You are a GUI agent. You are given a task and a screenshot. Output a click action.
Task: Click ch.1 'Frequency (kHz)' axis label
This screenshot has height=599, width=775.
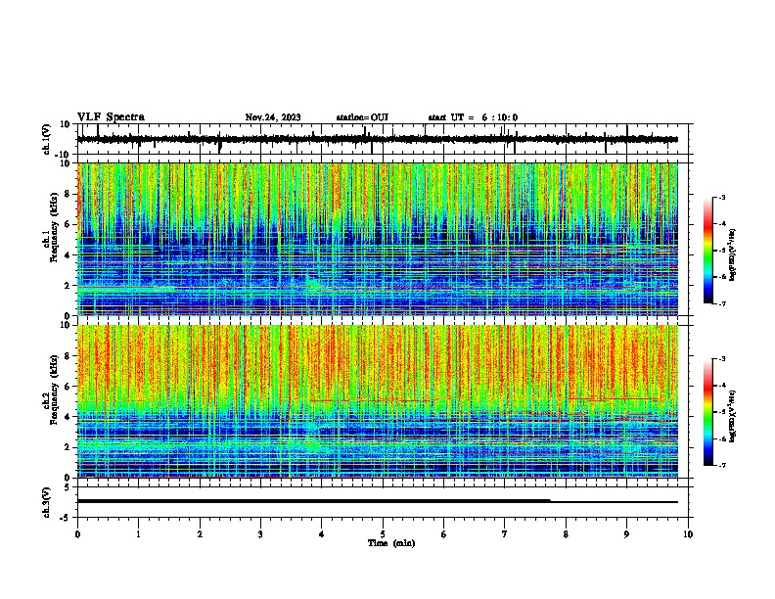click(x=54, y=228)
